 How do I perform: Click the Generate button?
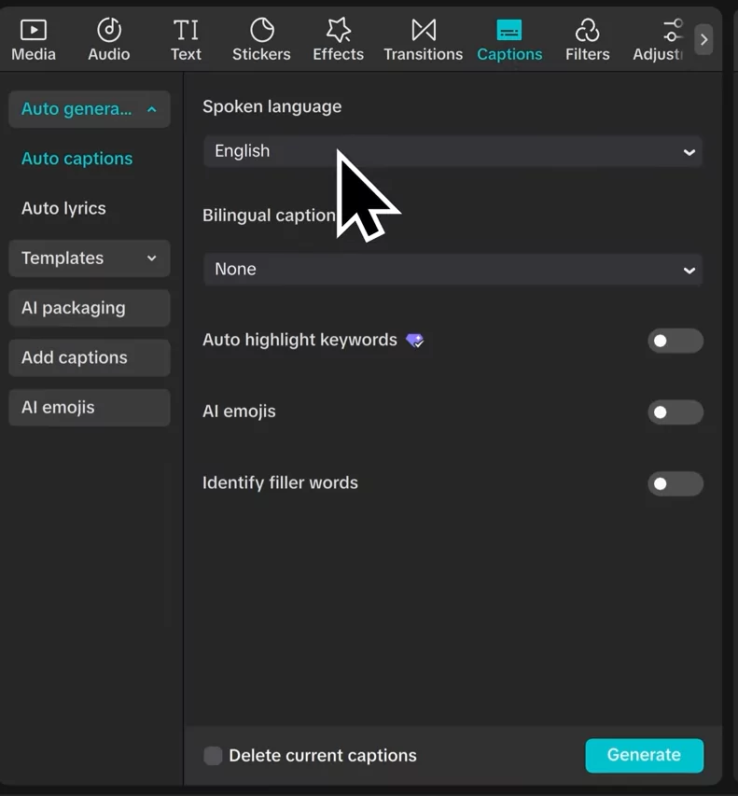coord(644,755)
